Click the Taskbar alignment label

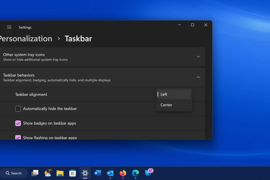pyautogui.click(x=31, y=94)
